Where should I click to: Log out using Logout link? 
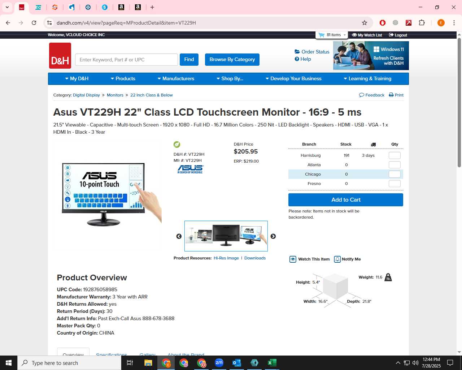[x=398, y=35]
